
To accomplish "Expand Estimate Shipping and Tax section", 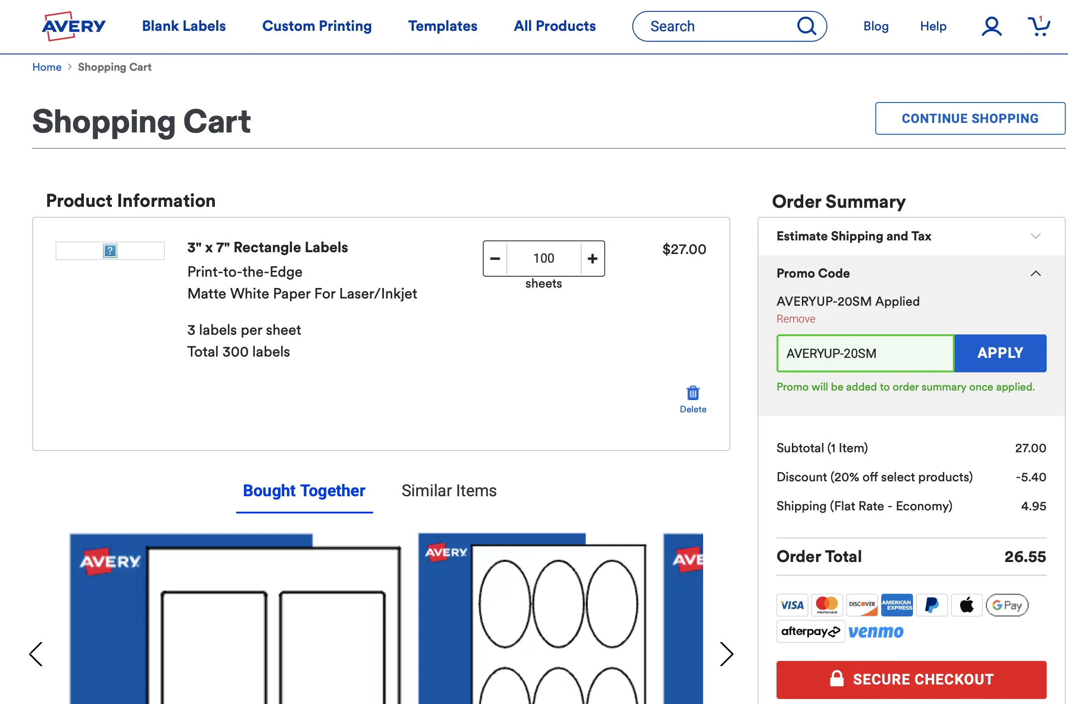I will coord(1035,236).
